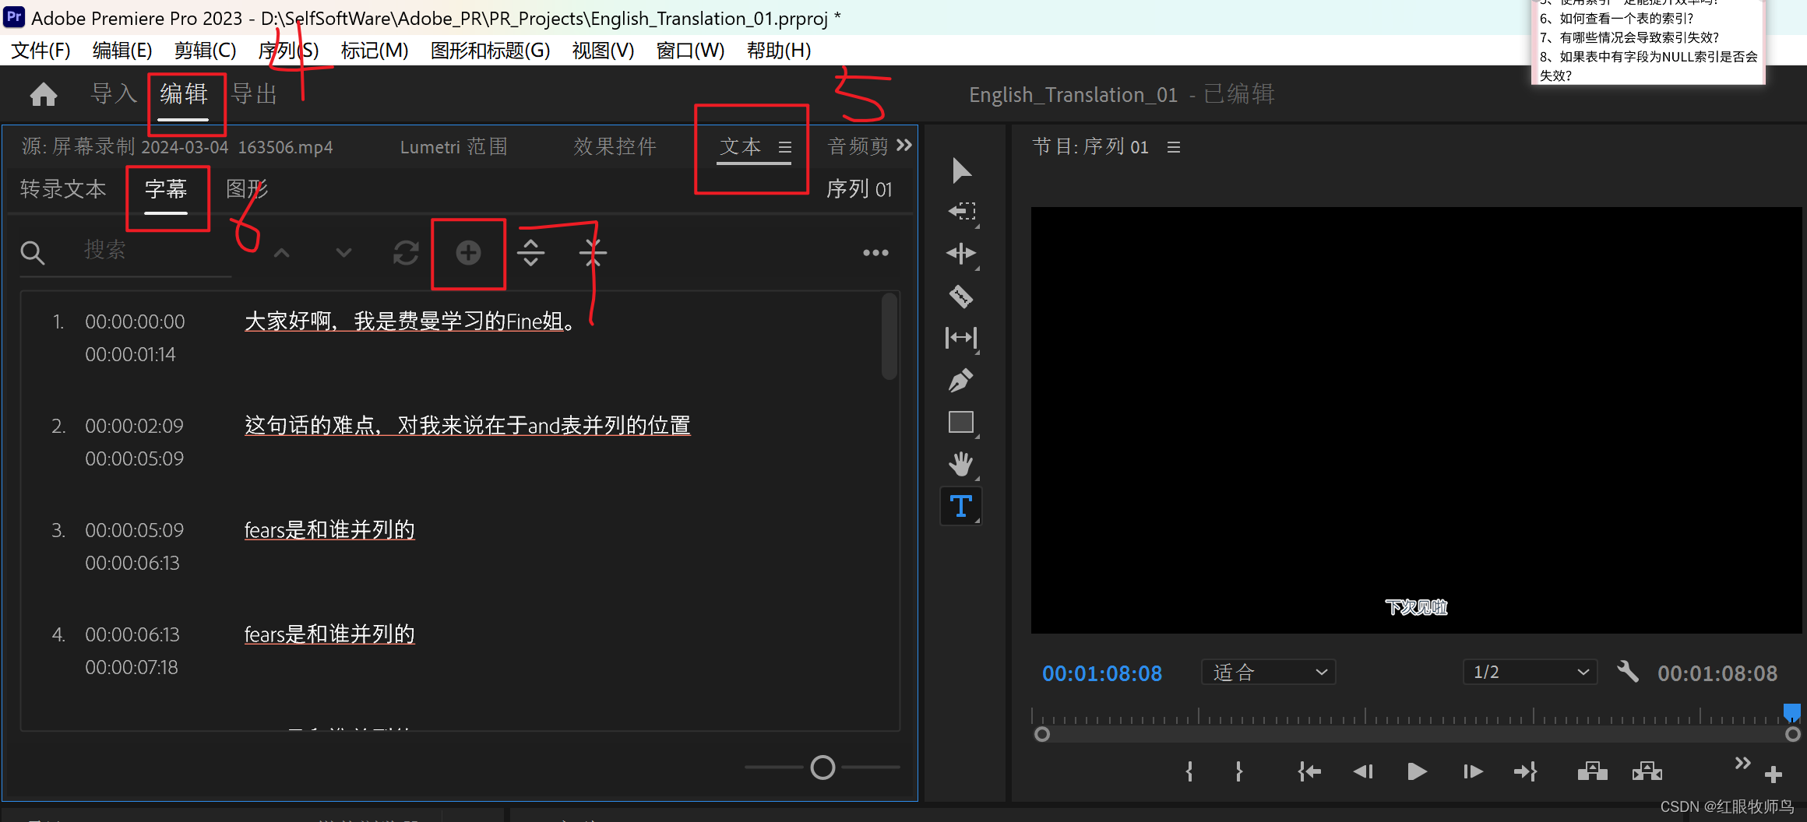Open the 图形和标题(G) menu

click(x=491, y=51)
